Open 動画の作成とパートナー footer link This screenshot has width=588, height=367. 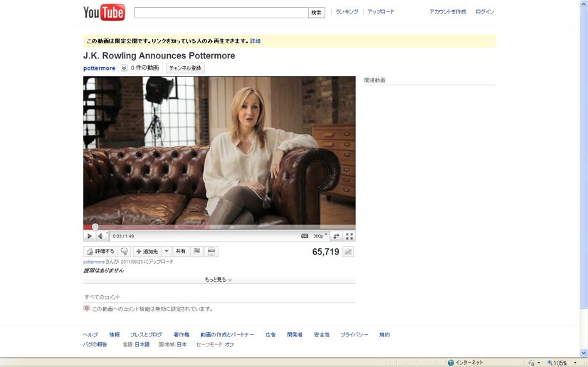pos(227,334)
